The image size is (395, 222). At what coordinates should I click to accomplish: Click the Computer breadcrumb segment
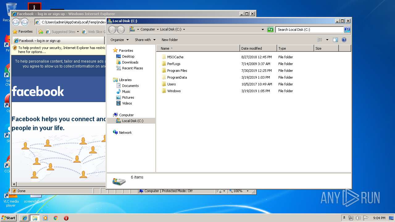[148, 30]
